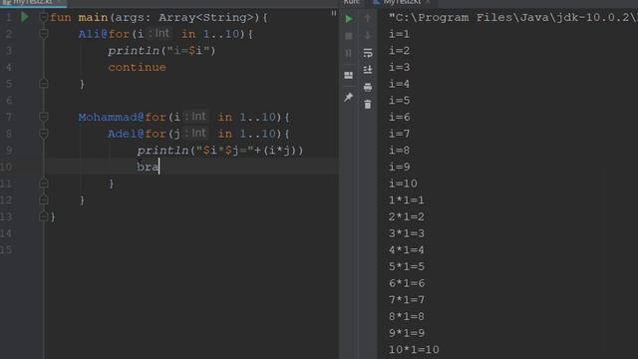The image size is (638, 359).
Task: Click the typed 'bra' text
Action: tap(148, 167)
